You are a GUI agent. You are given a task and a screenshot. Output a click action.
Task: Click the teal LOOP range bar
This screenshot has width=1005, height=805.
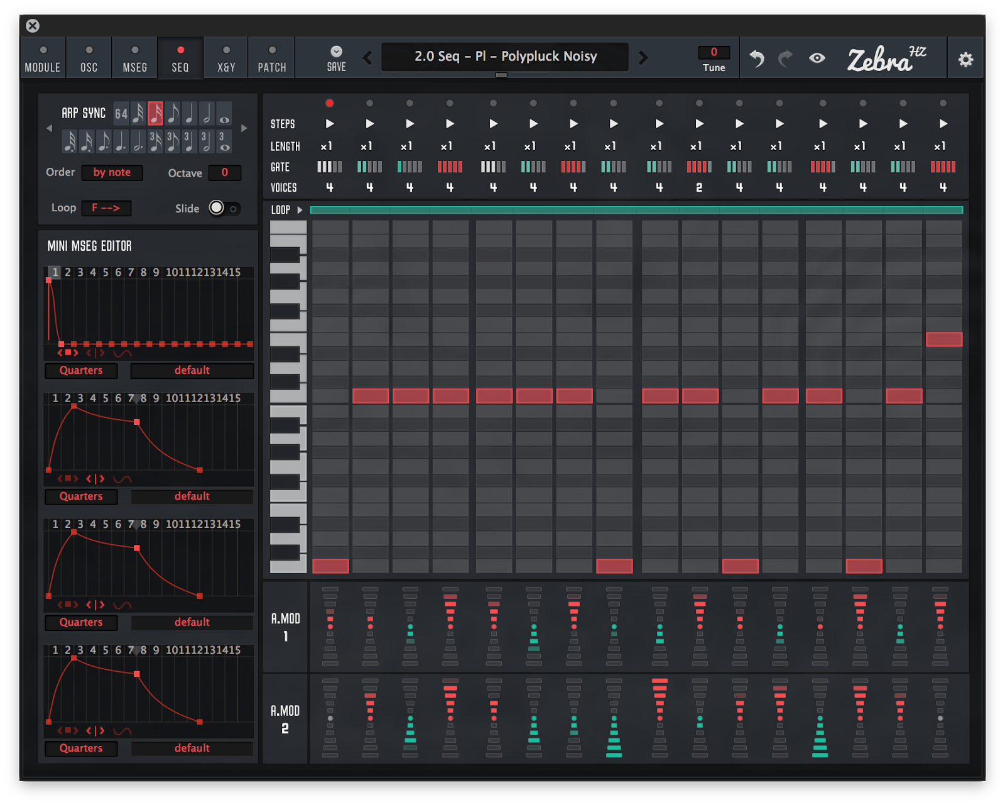[x=636, y=210]
